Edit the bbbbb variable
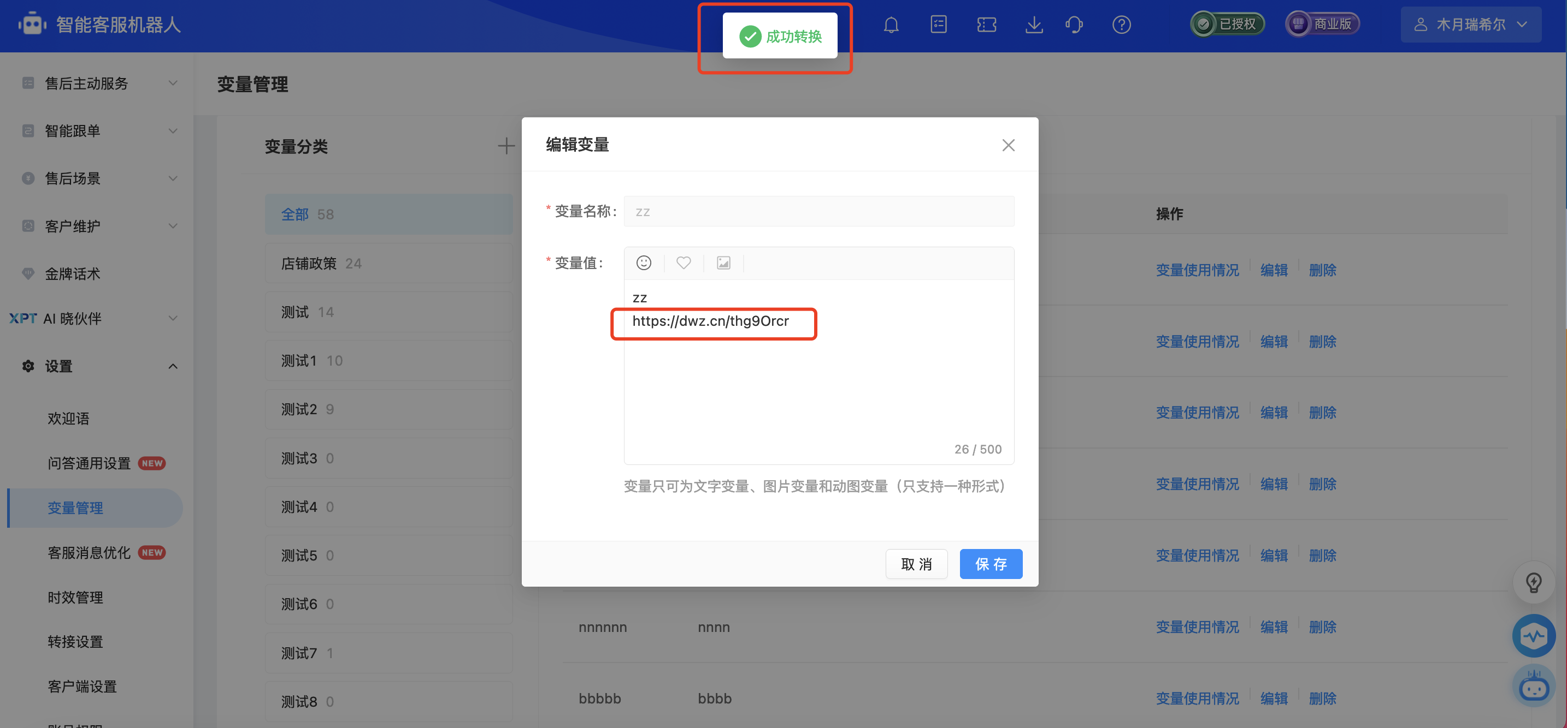1567x728 pixels. (1274, 698)
